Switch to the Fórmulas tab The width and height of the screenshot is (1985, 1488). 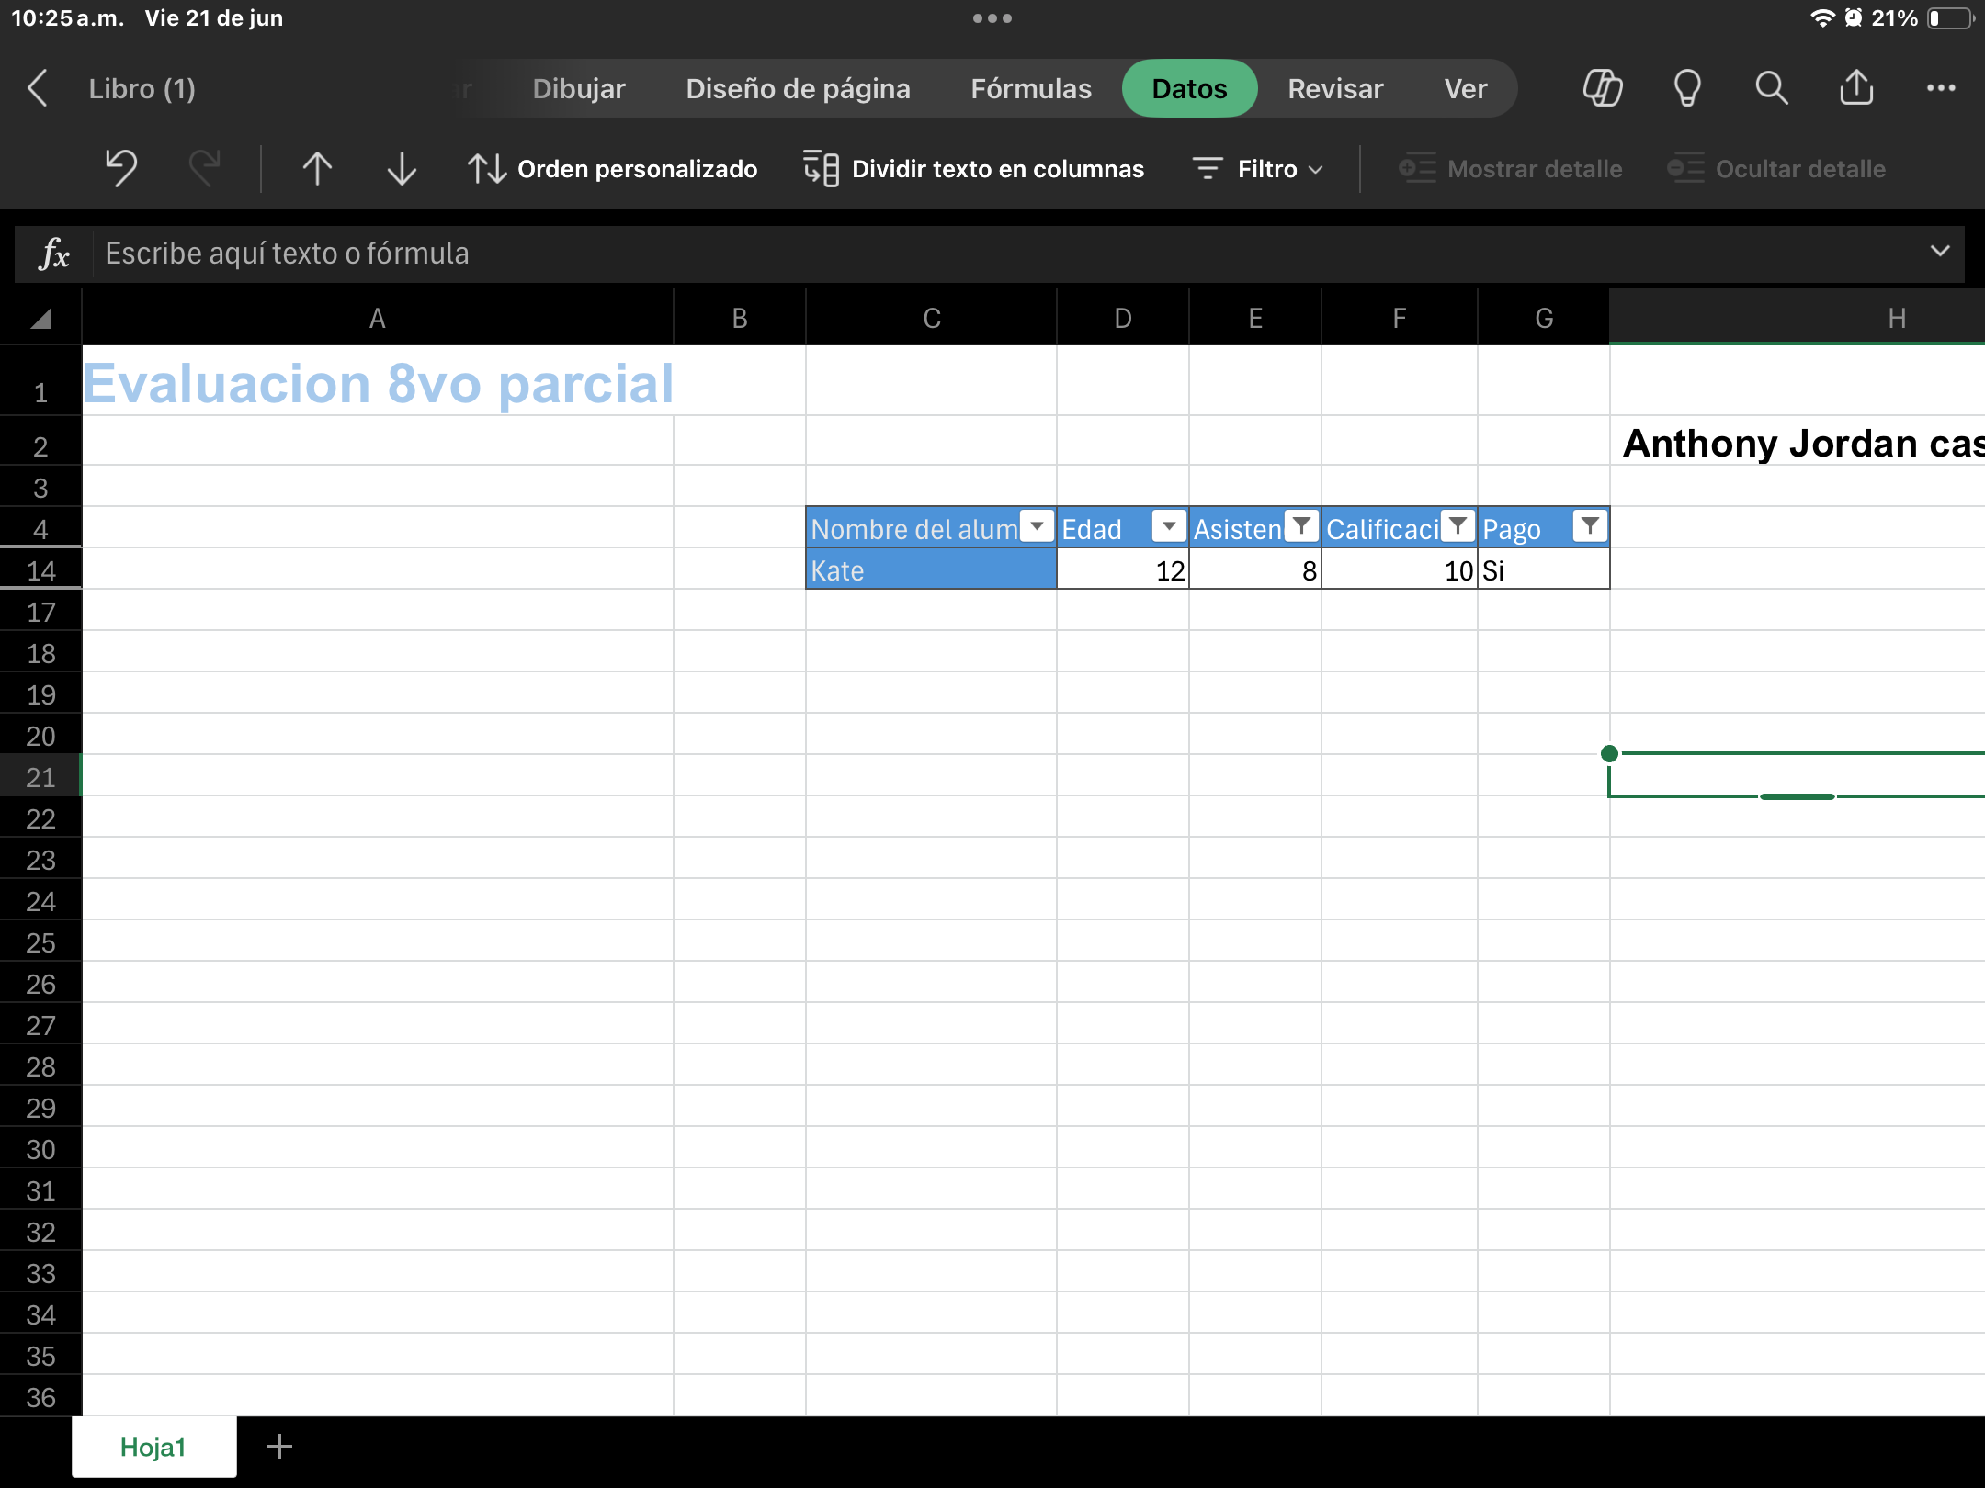1031,88
